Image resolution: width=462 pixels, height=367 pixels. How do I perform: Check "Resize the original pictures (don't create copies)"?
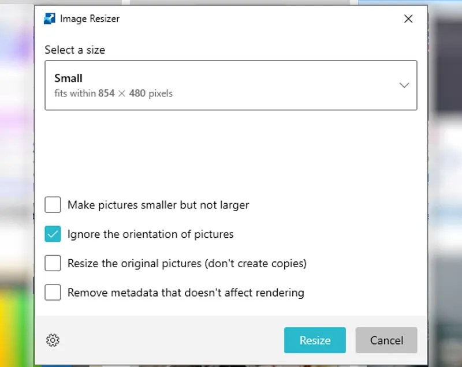click(x=53, y=263)
